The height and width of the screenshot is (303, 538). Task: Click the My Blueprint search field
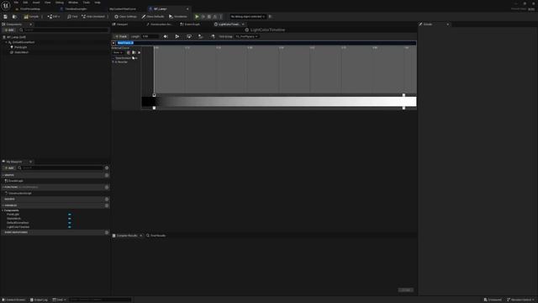coord(60,168)
